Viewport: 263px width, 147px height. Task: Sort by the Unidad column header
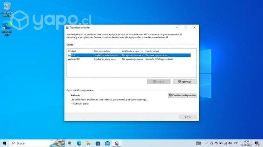72,51
